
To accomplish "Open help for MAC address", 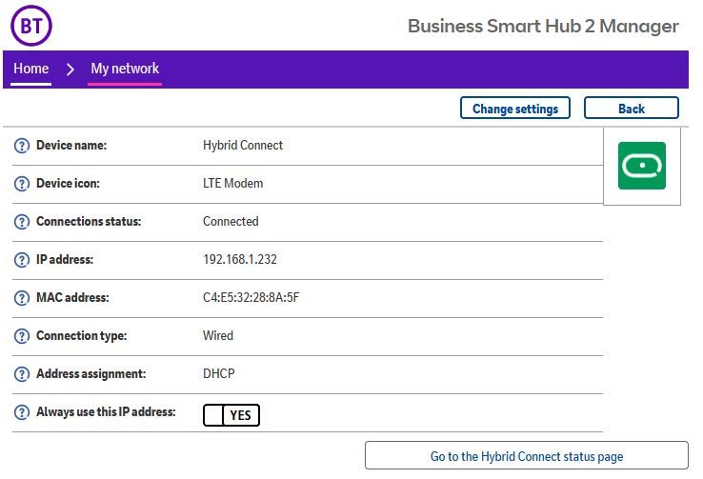I will tap(22, 298).
